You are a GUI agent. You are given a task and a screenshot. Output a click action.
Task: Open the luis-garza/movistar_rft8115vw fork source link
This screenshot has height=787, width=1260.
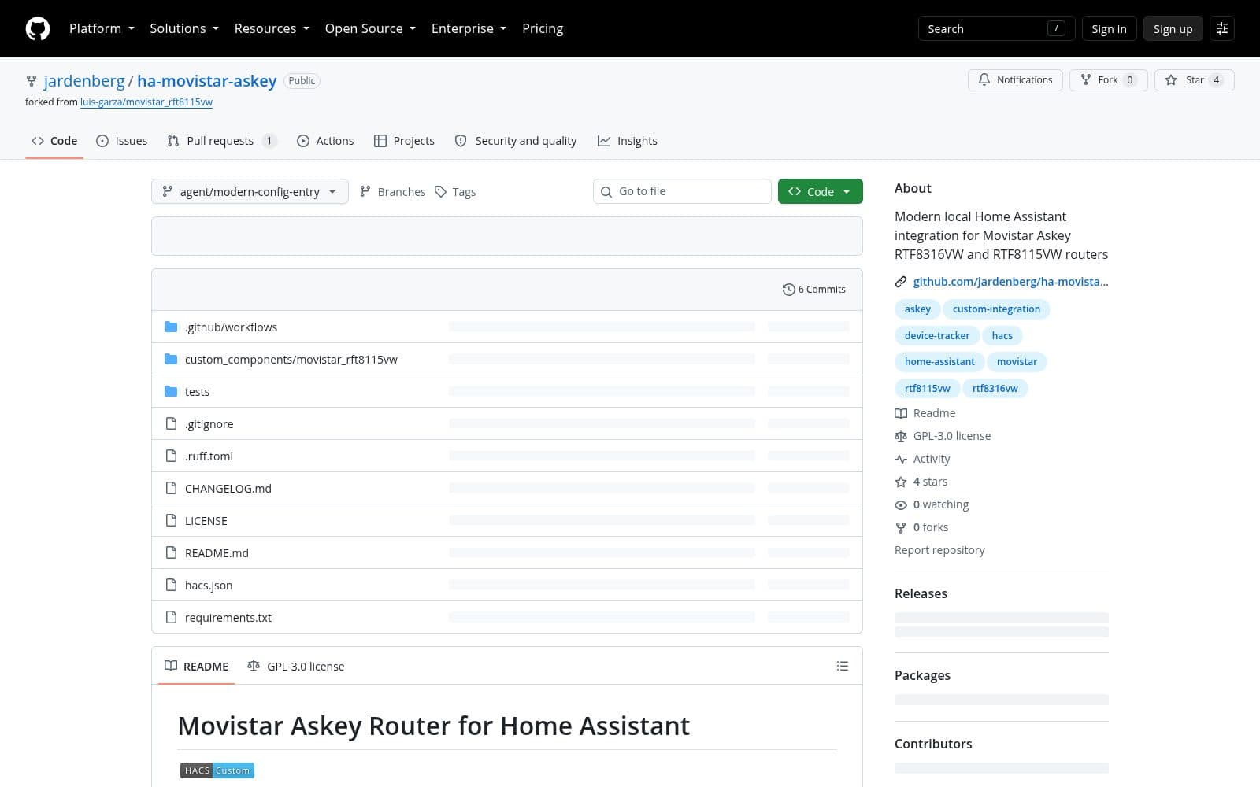click(146, 102)
